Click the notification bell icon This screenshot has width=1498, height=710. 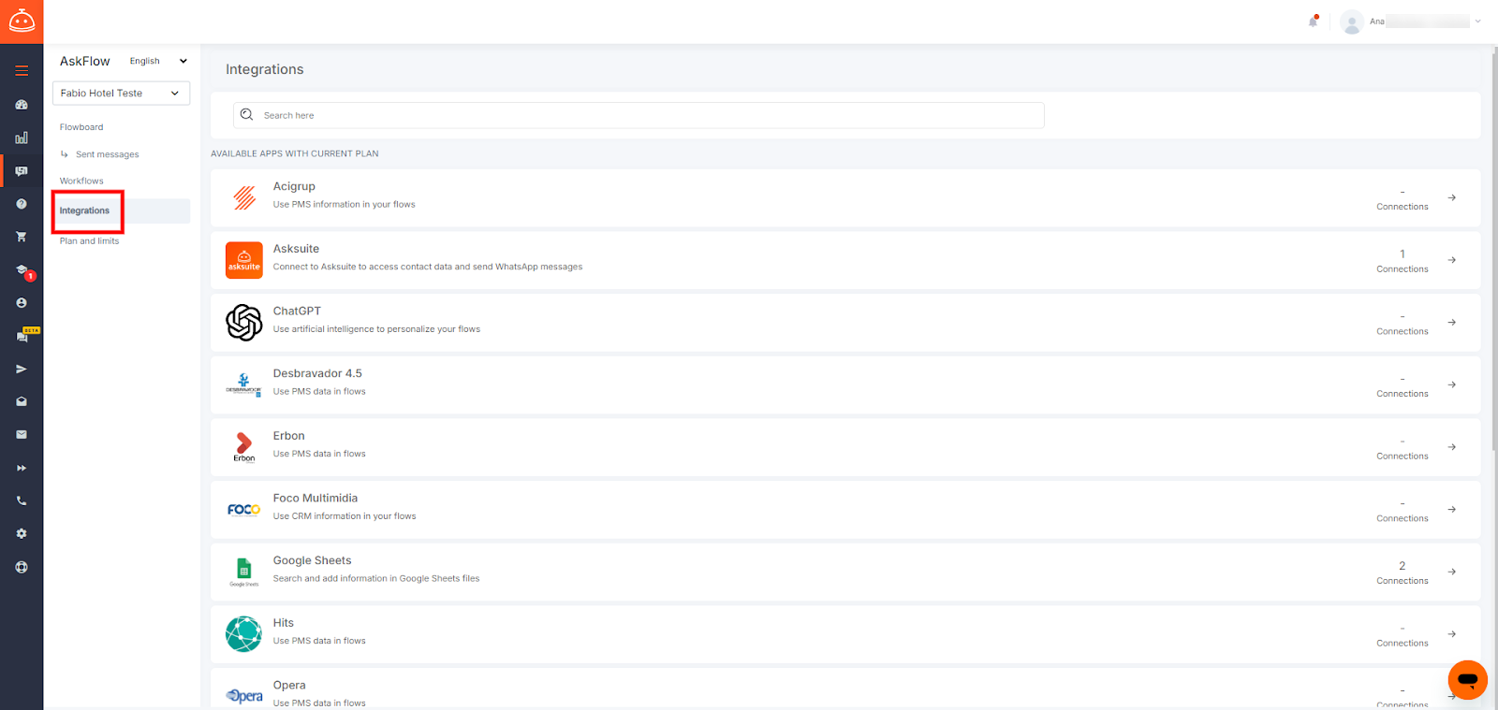coord(1314,21)
